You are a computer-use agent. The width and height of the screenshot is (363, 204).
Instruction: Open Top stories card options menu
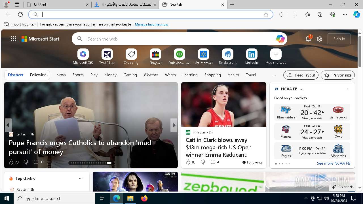(81, 178)
